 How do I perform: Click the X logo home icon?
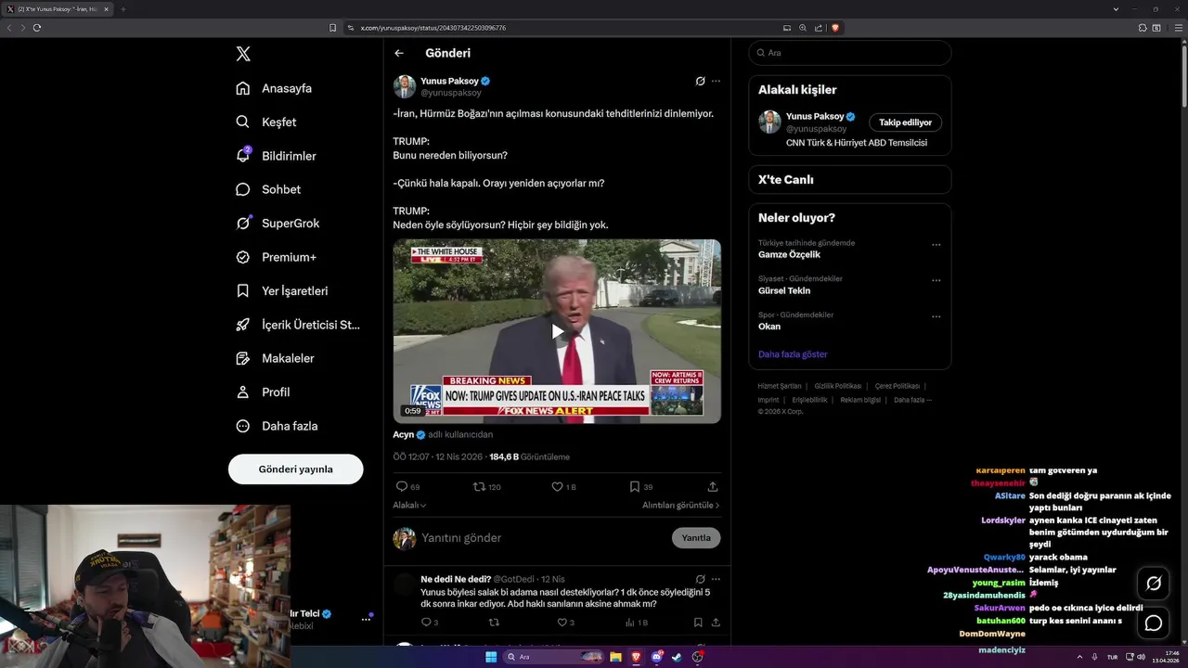coord(243,54)
